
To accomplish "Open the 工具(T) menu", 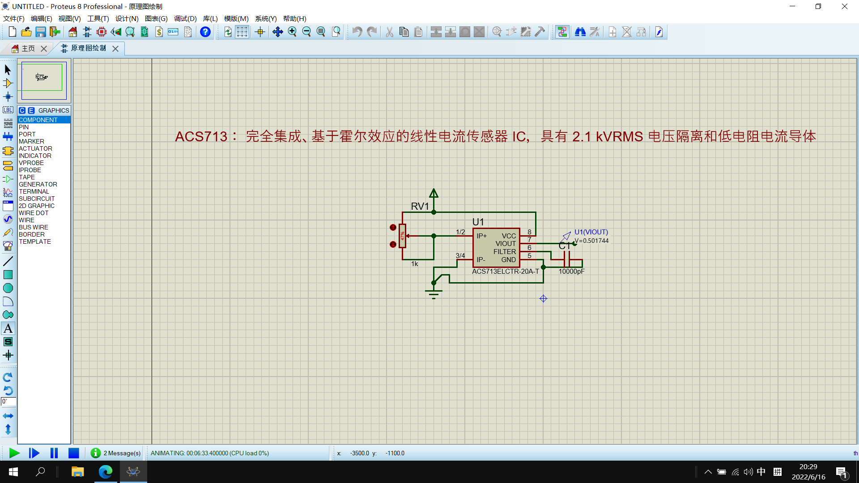I will tap(98, 18).
